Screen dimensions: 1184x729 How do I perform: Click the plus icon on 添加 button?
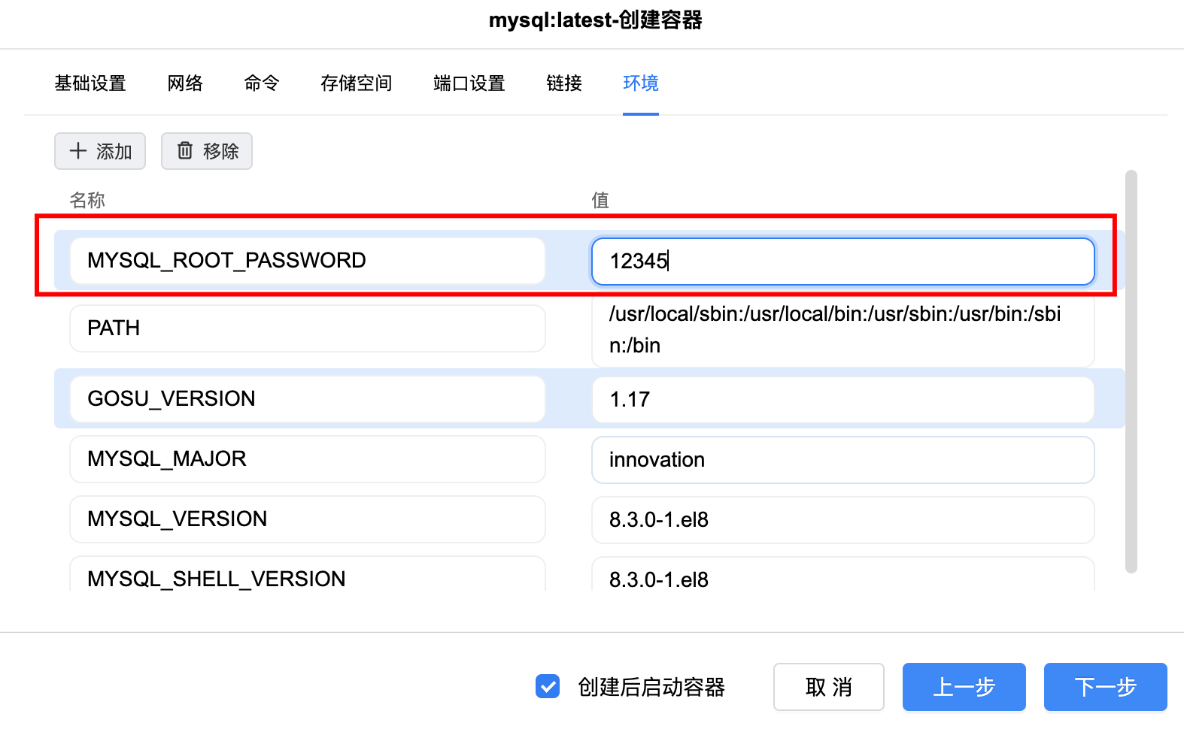pos(78,151)
